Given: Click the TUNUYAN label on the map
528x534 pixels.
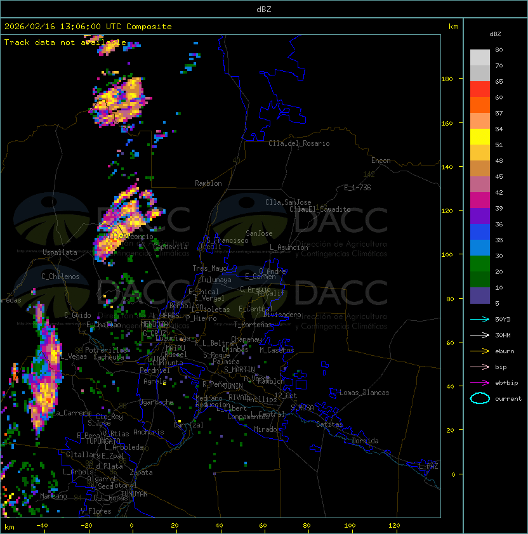Looking at the screenshot, I should point(134,493).
